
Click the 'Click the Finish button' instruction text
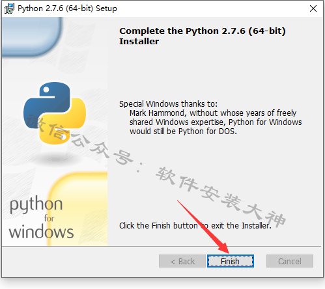pyautogui.click(x=158, y=226)
